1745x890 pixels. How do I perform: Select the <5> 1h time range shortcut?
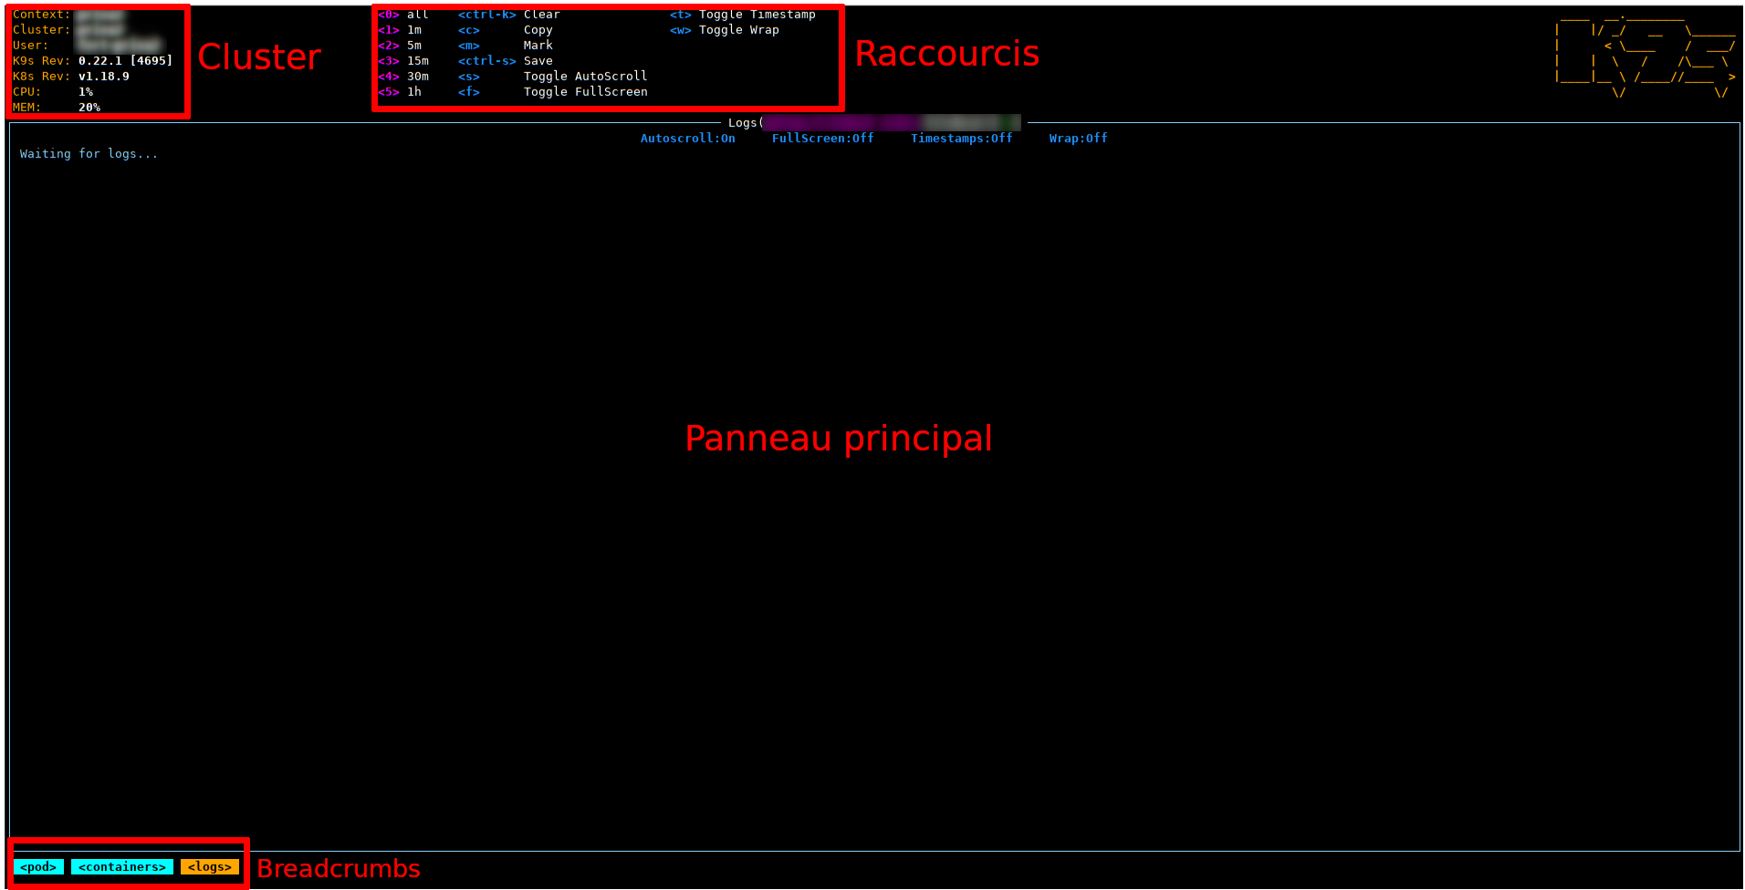400,92
